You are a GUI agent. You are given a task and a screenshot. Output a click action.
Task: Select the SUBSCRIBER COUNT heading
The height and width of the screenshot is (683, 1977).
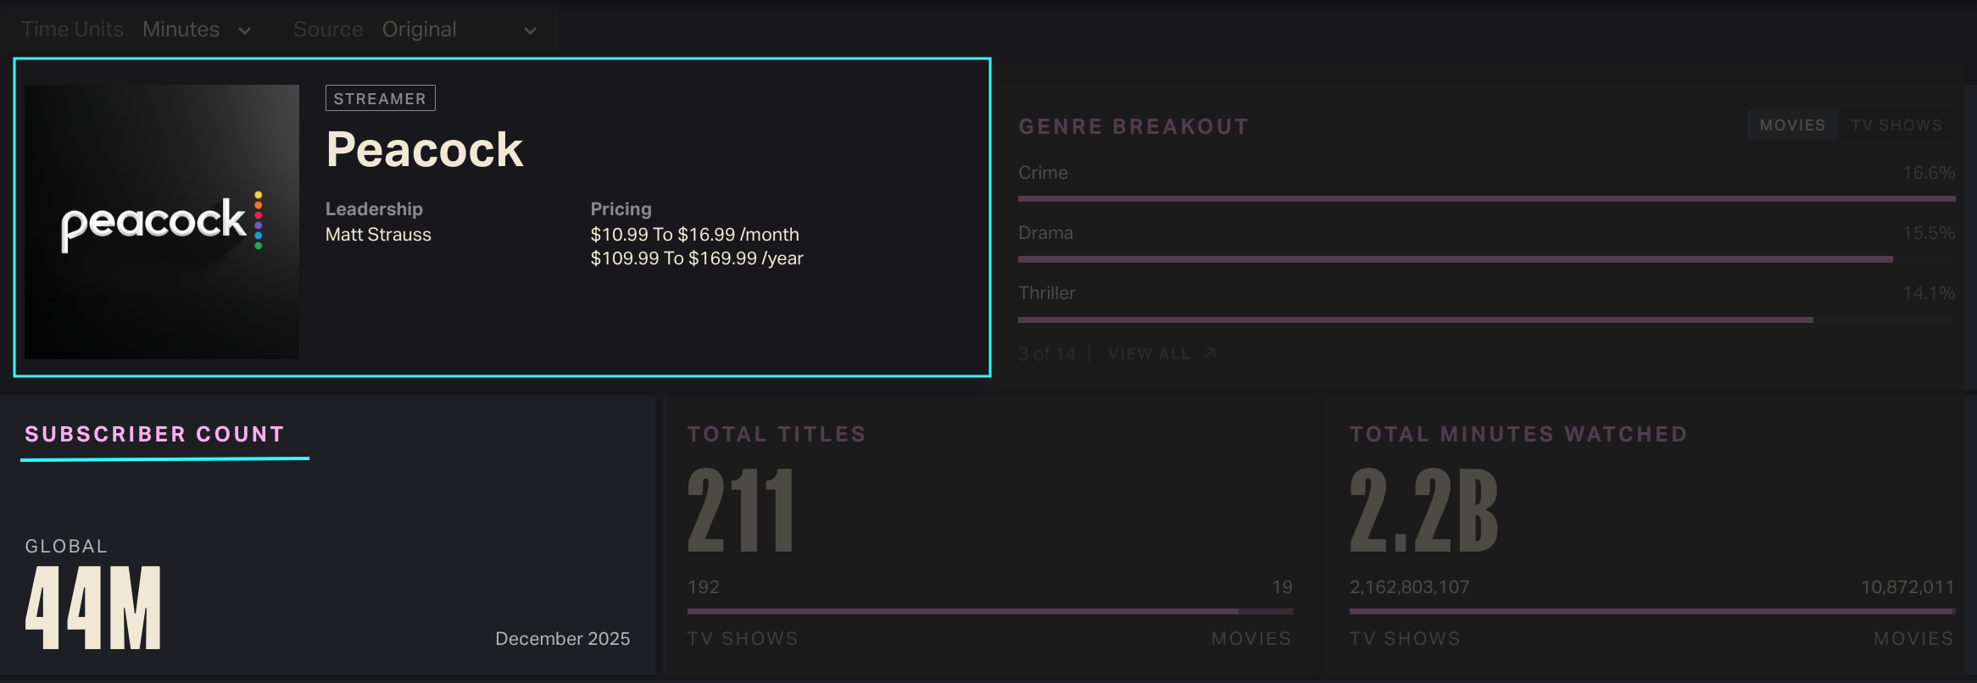(x=154, y=434)
